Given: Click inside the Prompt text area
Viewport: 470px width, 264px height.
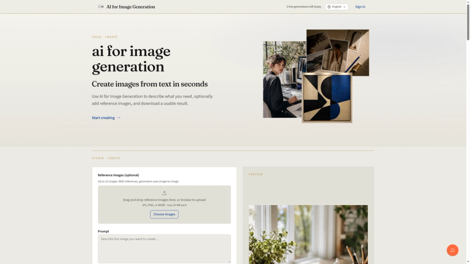Looking at the screenshot, I should (164, 249).
